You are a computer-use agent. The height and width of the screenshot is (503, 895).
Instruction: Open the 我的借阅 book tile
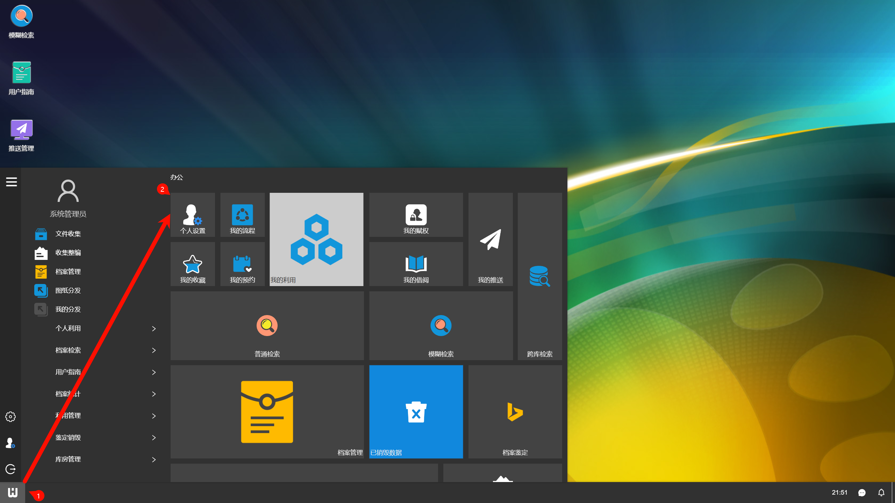tap(416, 264)
